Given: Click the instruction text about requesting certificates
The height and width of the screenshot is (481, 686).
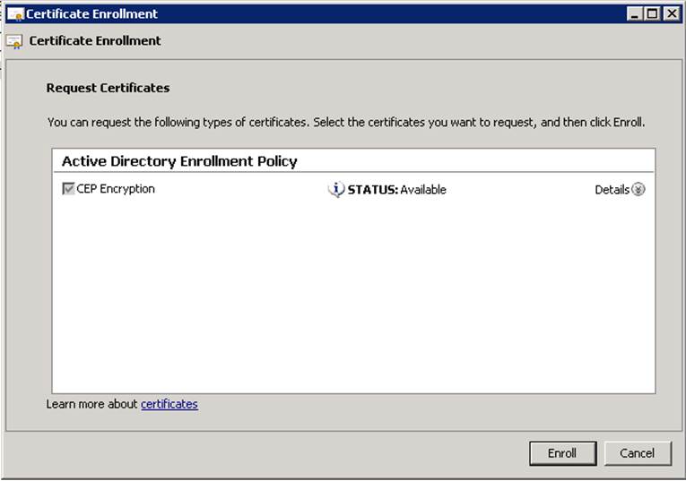Looking at the screenshot, I should click(x=345, y=122).
